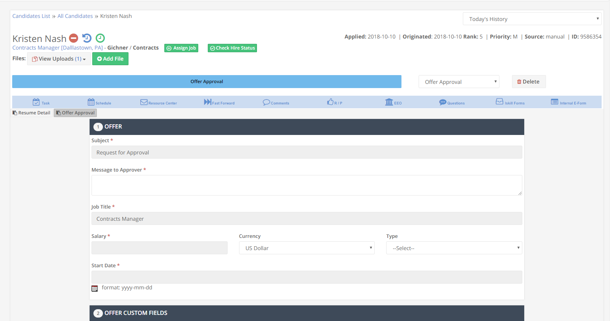Click the Check Hire Status button

tap(232, 48)
